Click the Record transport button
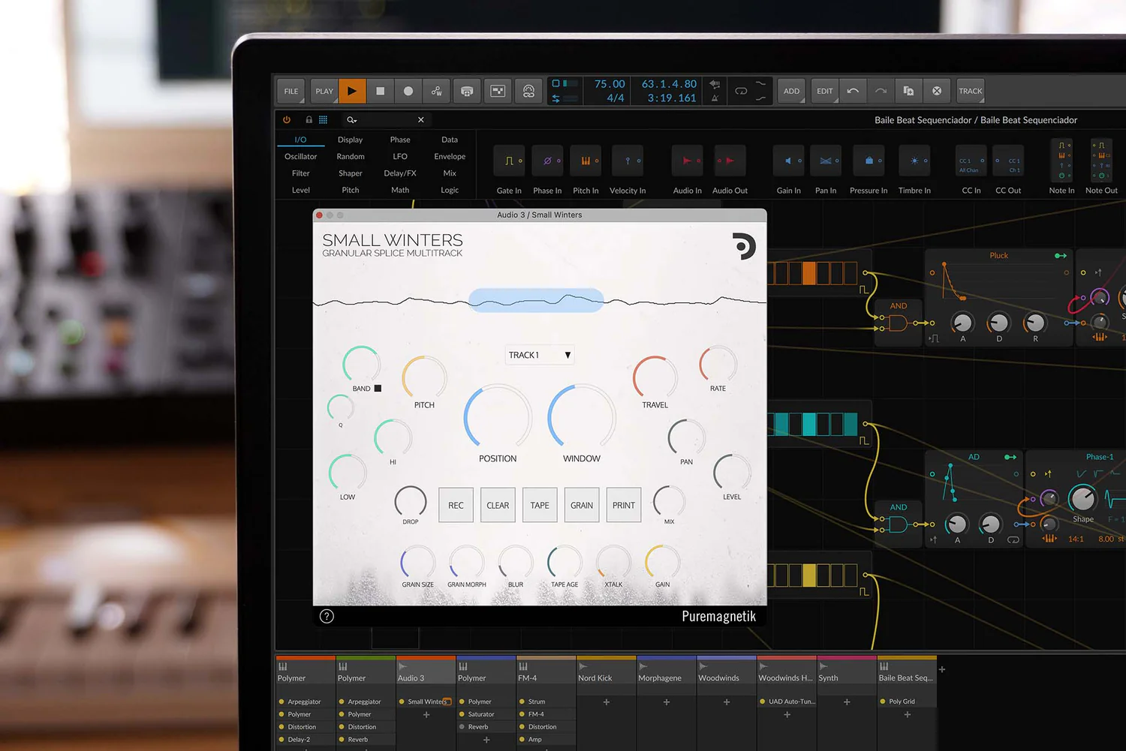The width and height of the screenshot is (1126, 751). click(x=408, y=91)
